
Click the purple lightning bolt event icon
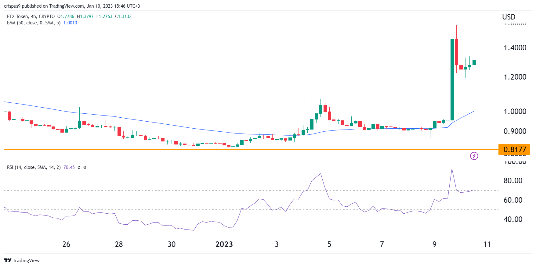[x=474, y=156]
